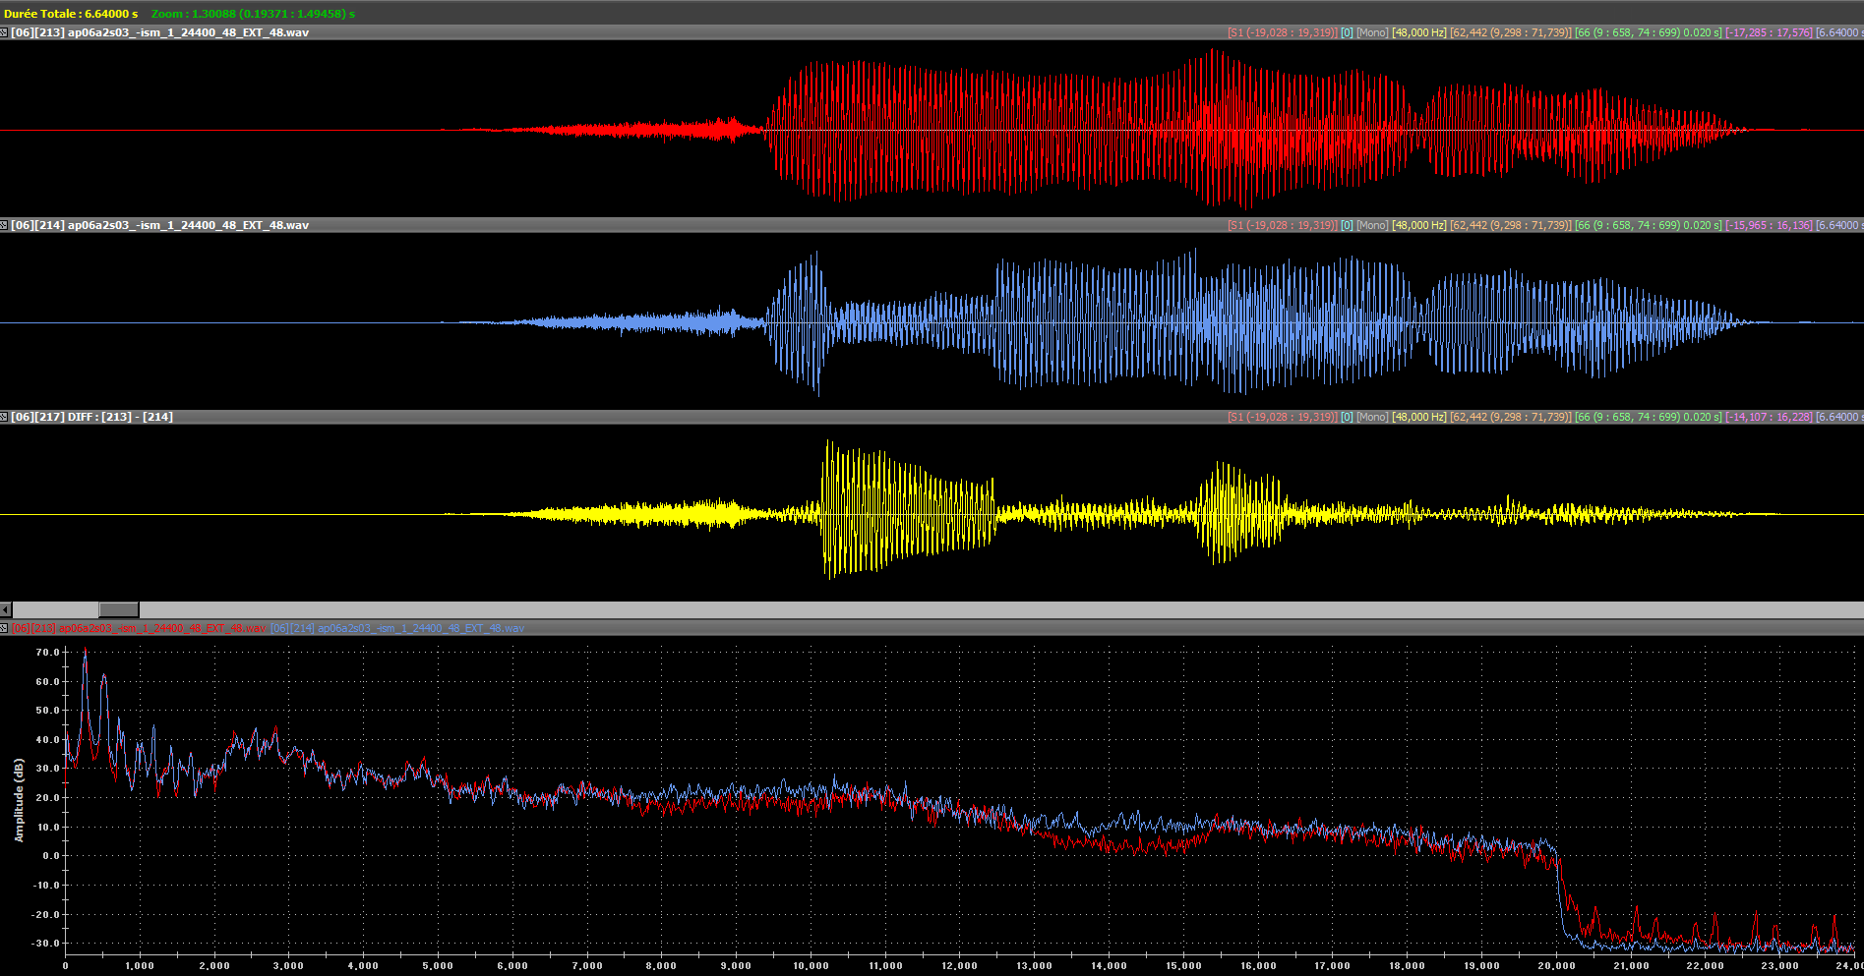Click the icon left of spectrum panel title

coord(4,628)
